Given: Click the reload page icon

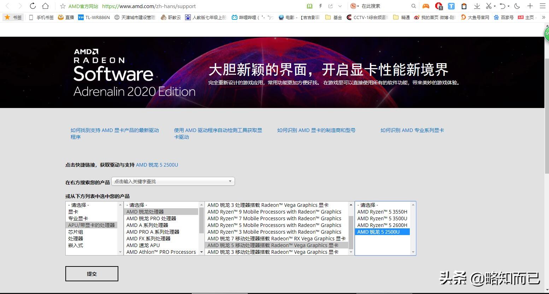Looking at the screenshot, I should (x=33, y=6).
